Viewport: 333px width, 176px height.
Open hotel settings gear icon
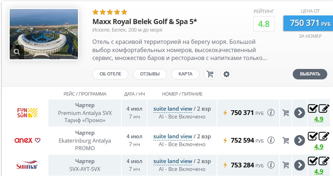(x=226, y=74)
